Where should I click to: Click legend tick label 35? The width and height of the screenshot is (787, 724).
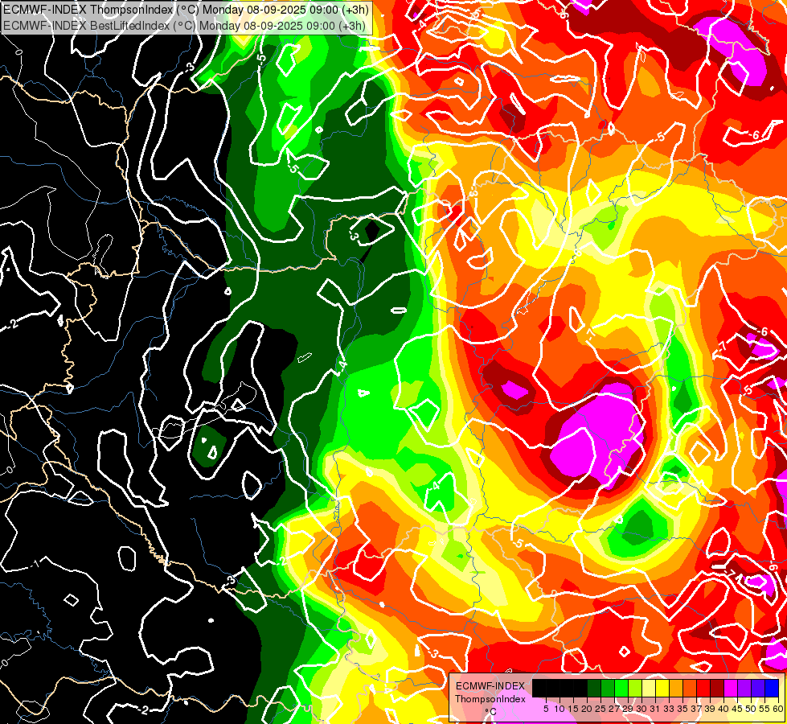(682, 709)
